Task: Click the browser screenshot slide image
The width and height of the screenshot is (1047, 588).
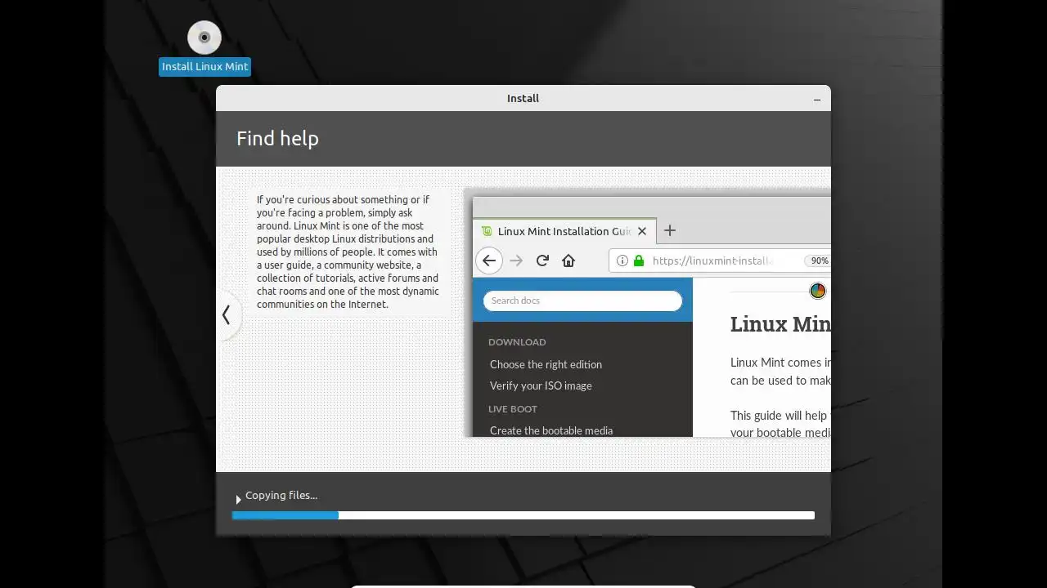Action: (x=648, y=314)
